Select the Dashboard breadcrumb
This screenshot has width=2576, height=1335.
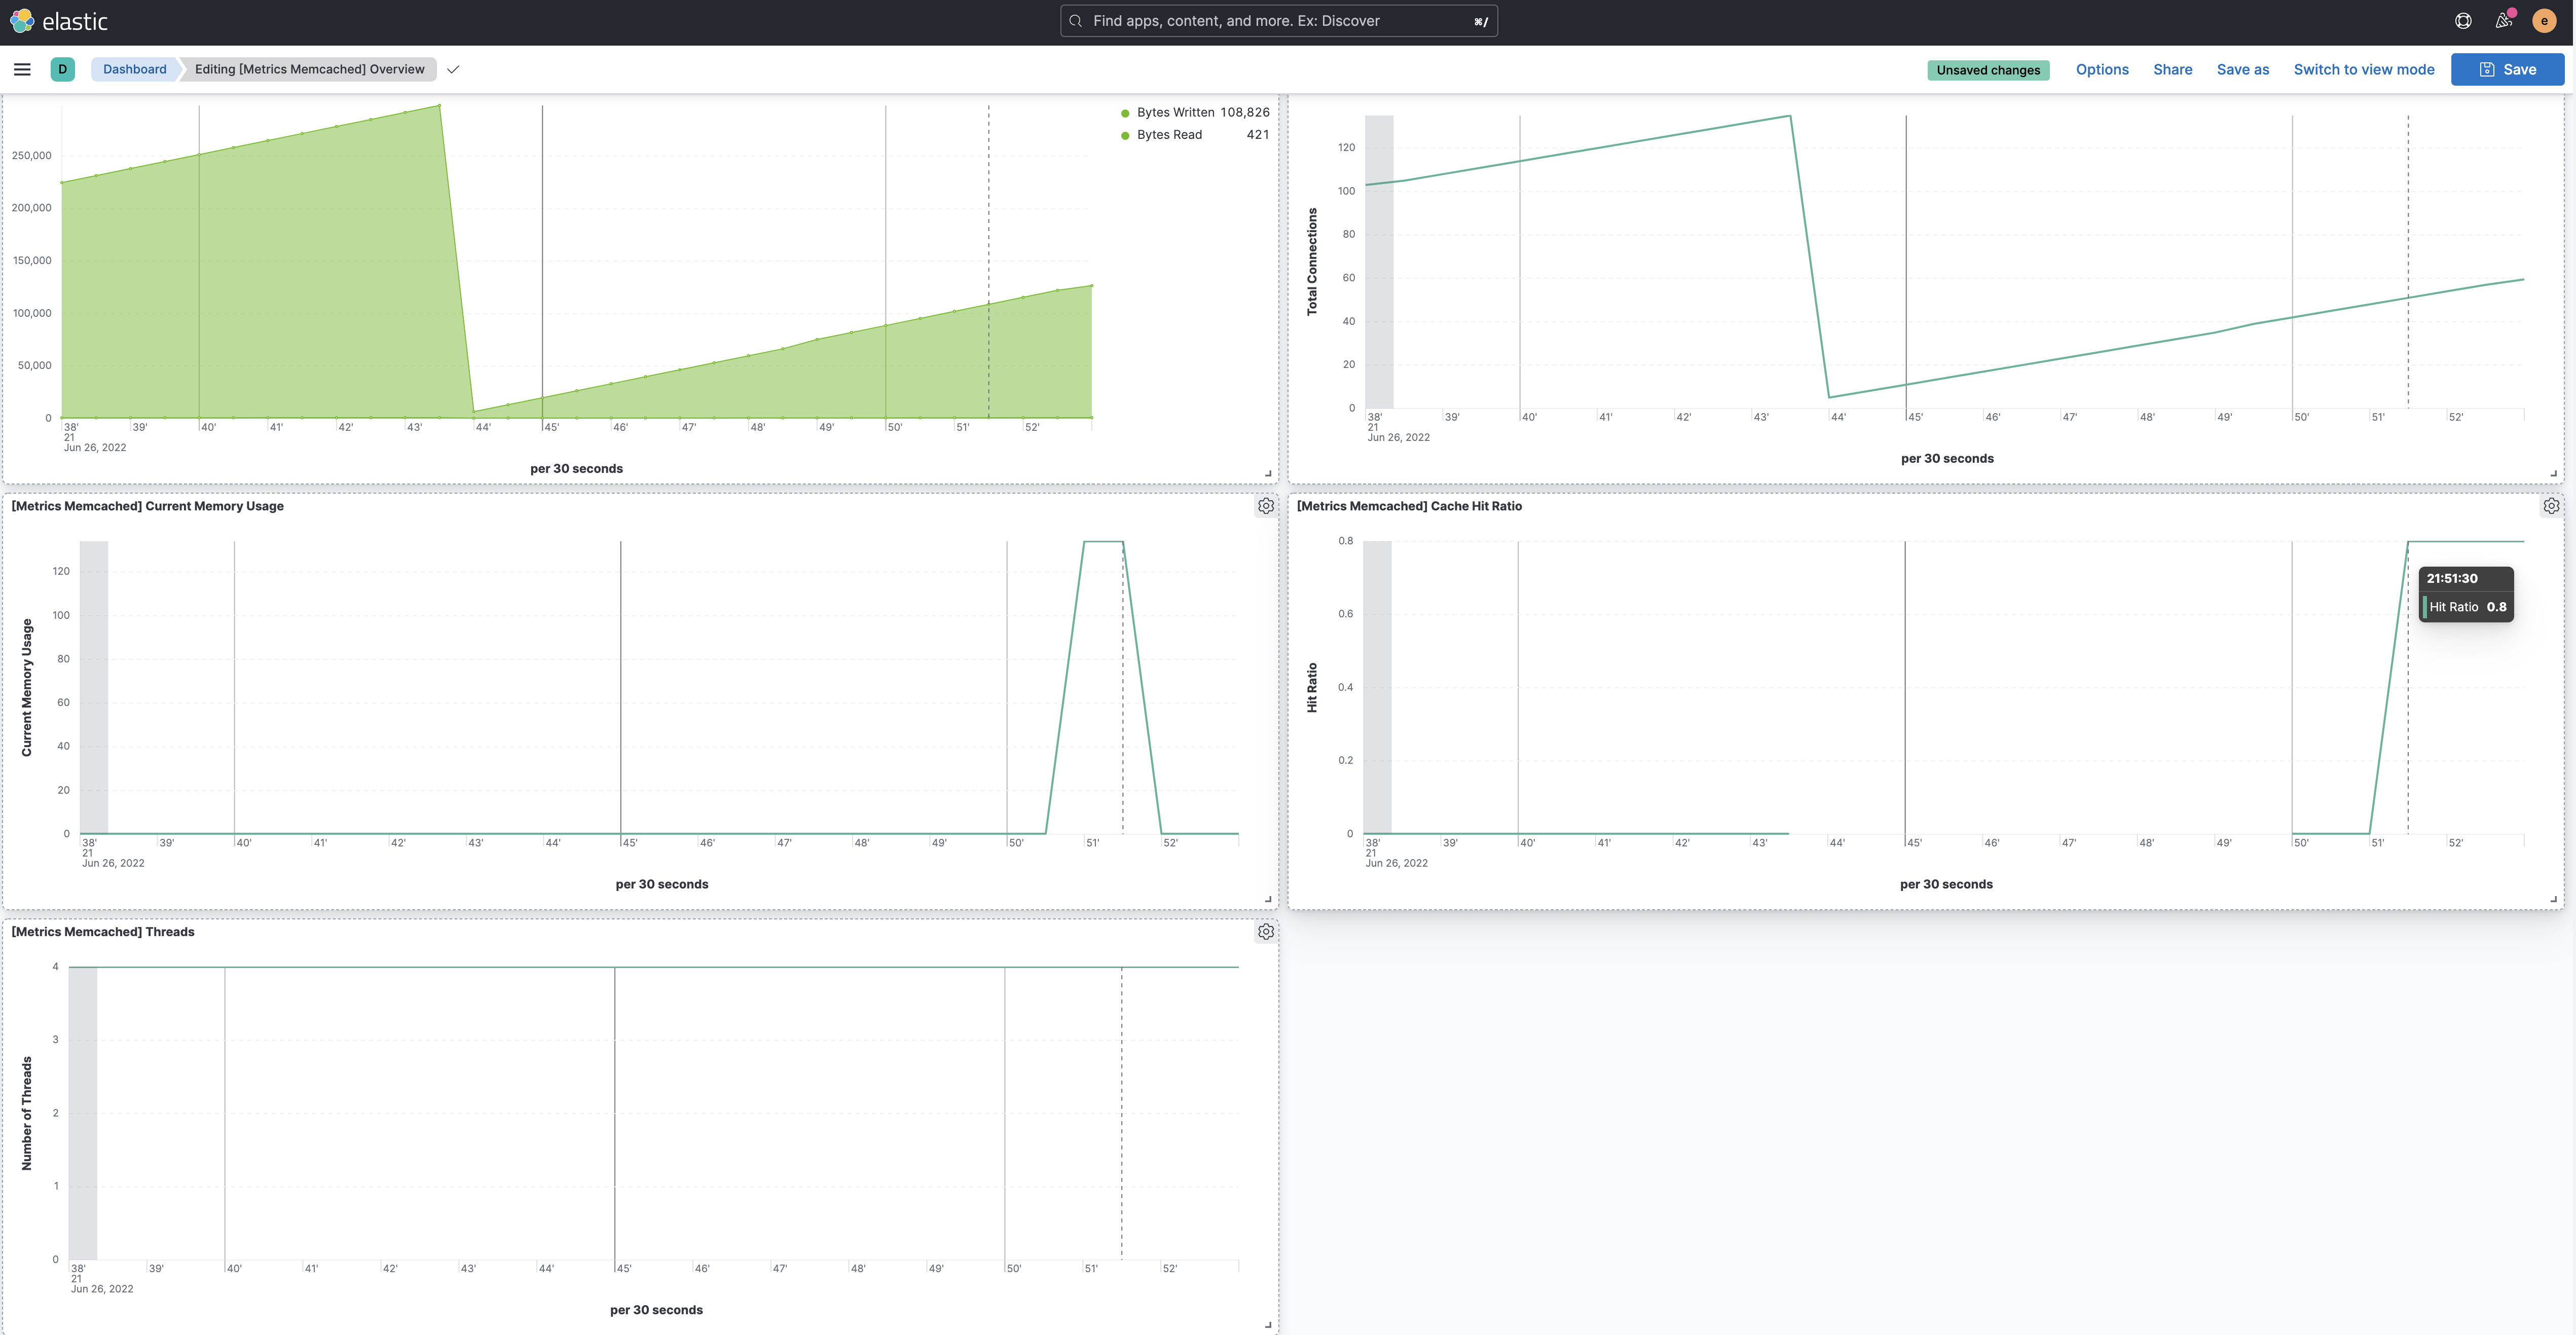[134, 69]
